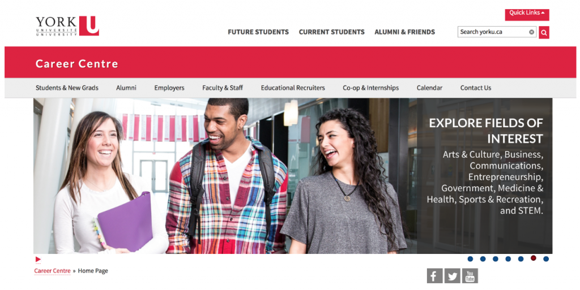Click the Career Centre breadcrumb link

click(x=52, y=271)
